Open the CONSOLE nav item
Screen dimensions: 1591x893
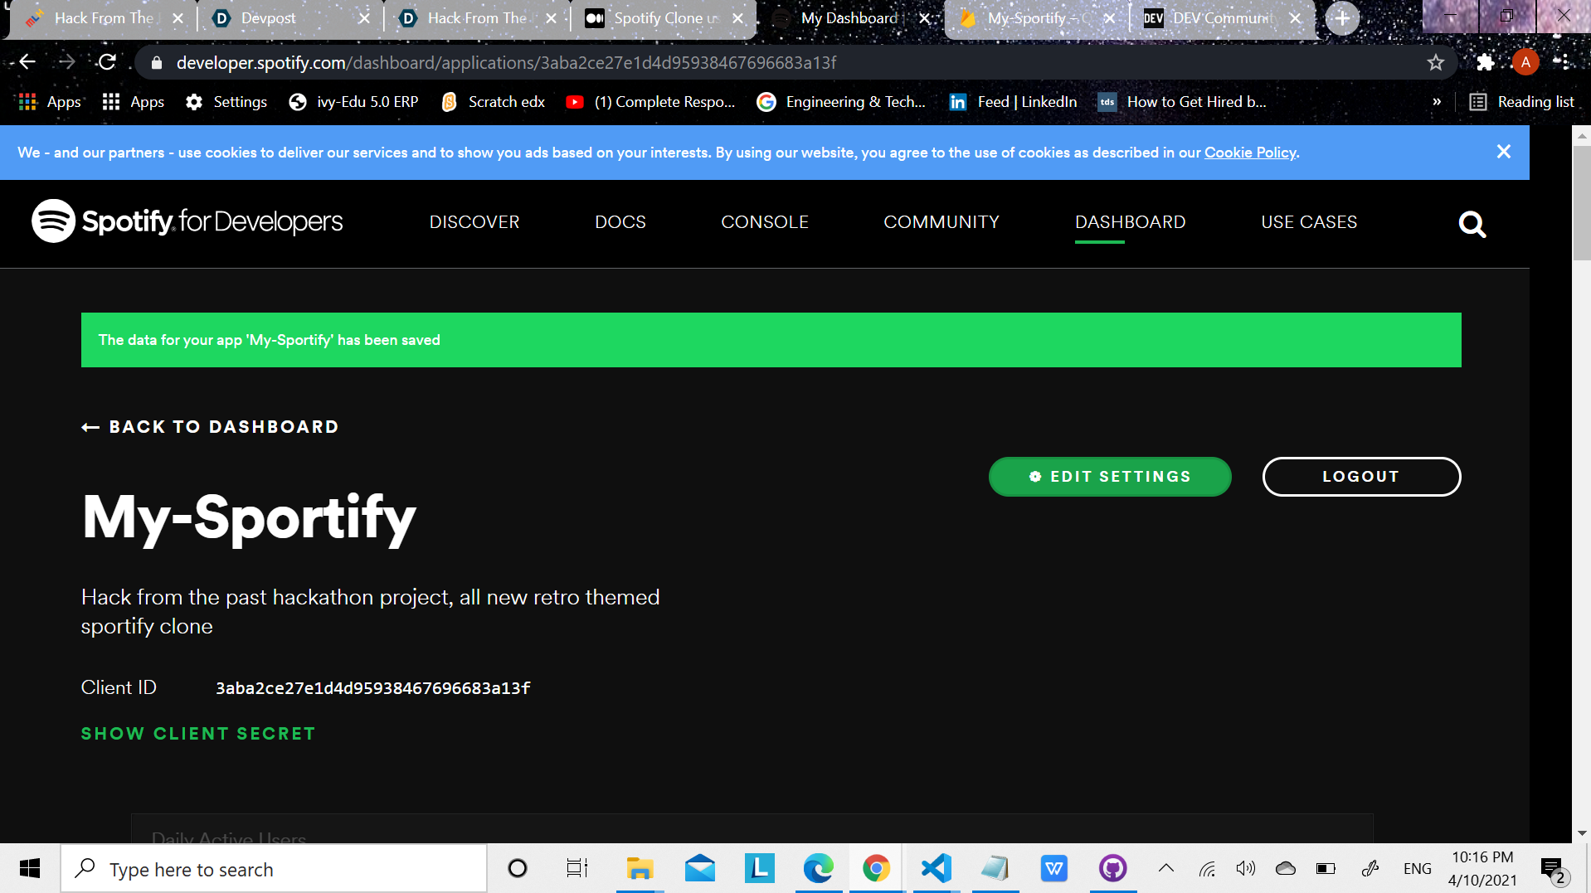click(765, 222)
